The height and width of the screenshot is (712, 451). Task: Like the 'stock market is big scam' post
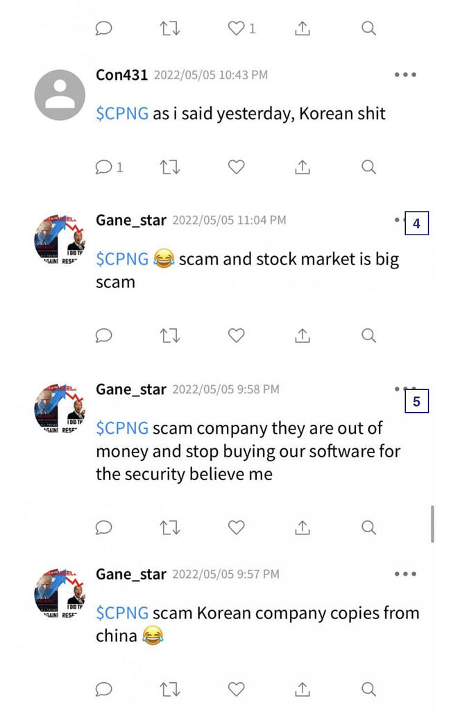pos(237,336)
